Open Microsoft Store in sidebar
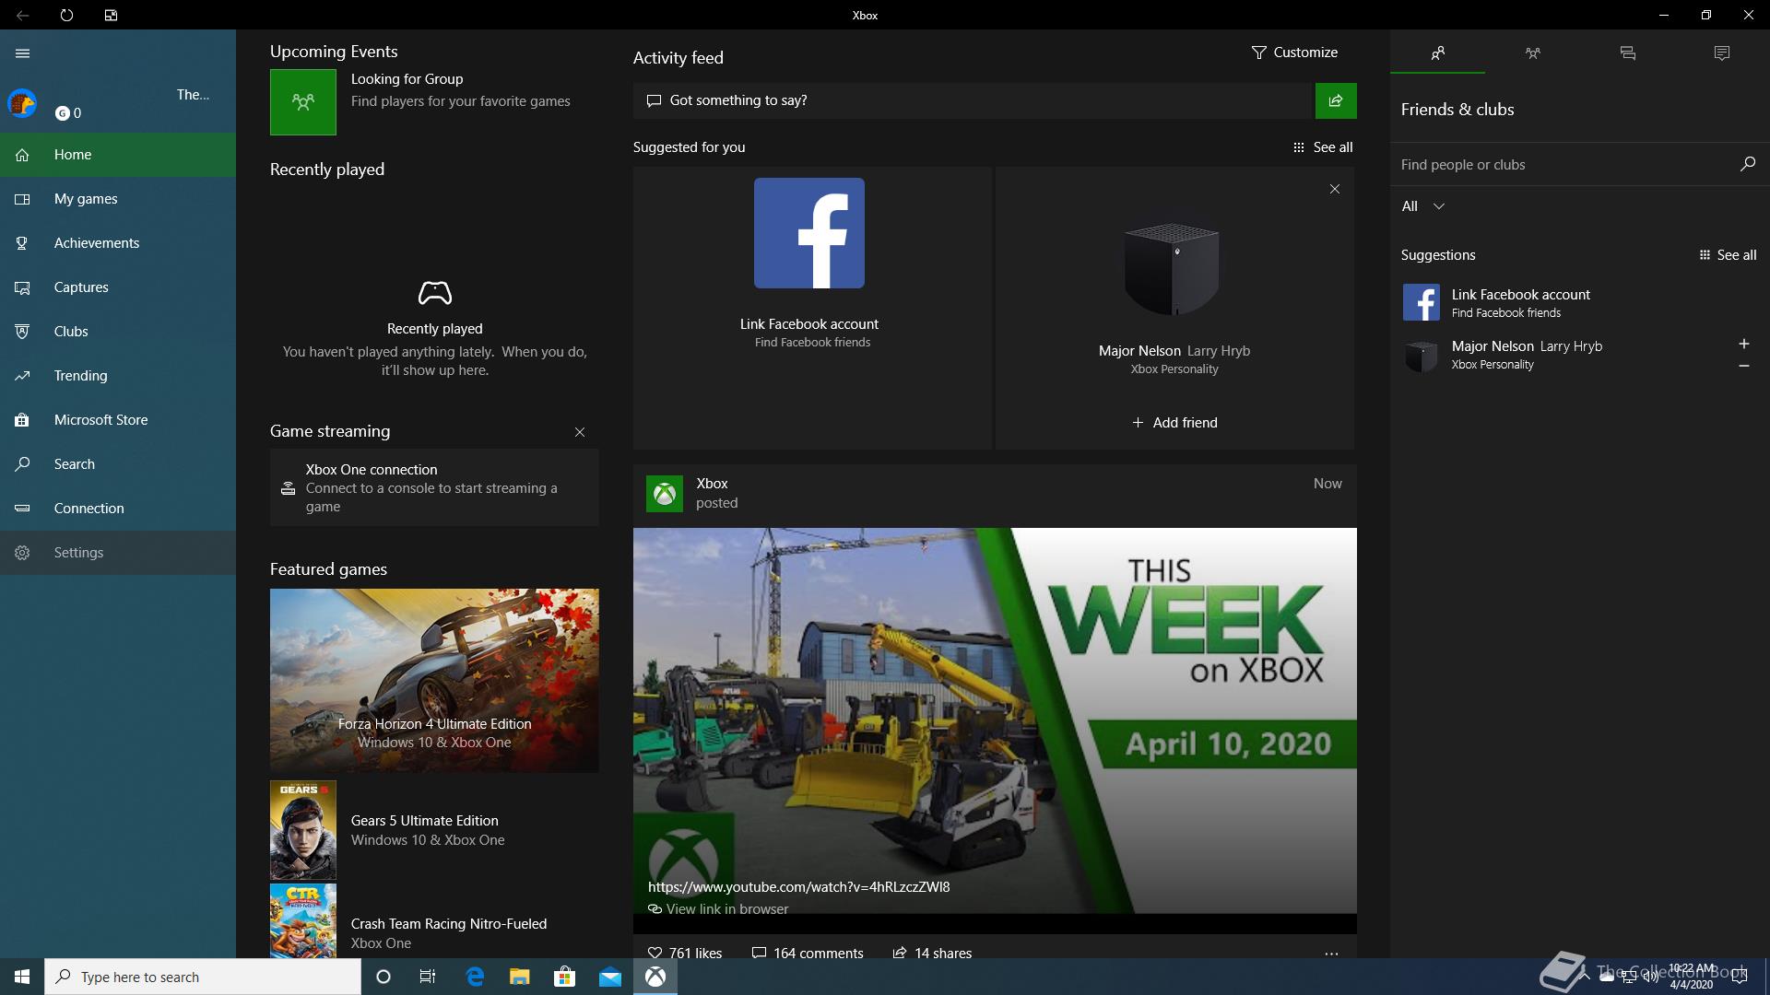This screenshot has height=995, width=1770. pyautogui.click(x=118, y=420)
